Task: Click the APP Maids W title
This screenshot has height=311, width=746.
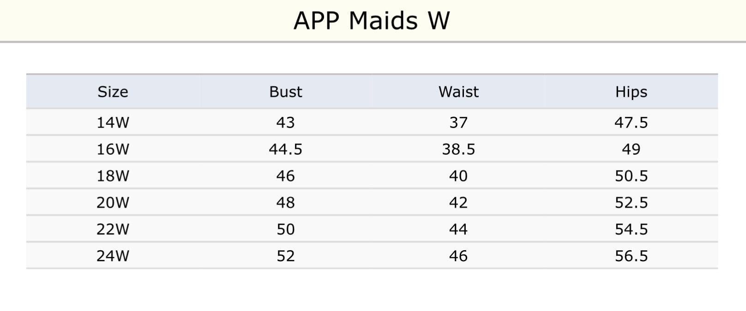Action: click(372, 21)
